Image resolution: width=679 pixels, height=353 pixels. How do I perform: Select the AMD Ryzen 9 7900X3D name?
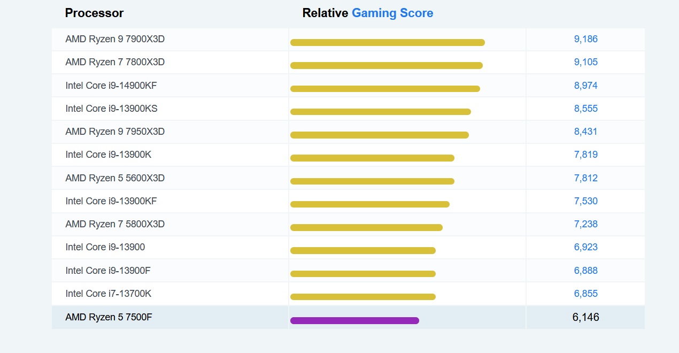pyautogui.click(x=115, y=39)
